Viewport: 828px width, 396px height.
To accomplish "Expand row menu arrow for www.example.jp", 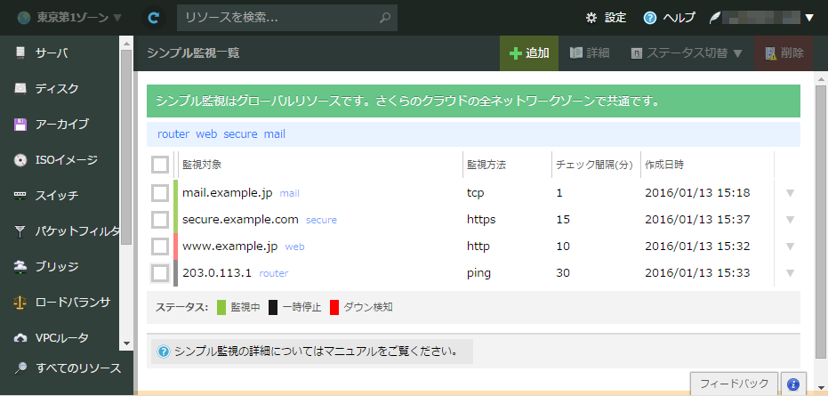I will pyautogui.click(x=790, y=246).
